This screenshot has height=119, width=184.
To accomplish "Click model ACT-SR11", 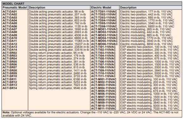I will (10, 79).
